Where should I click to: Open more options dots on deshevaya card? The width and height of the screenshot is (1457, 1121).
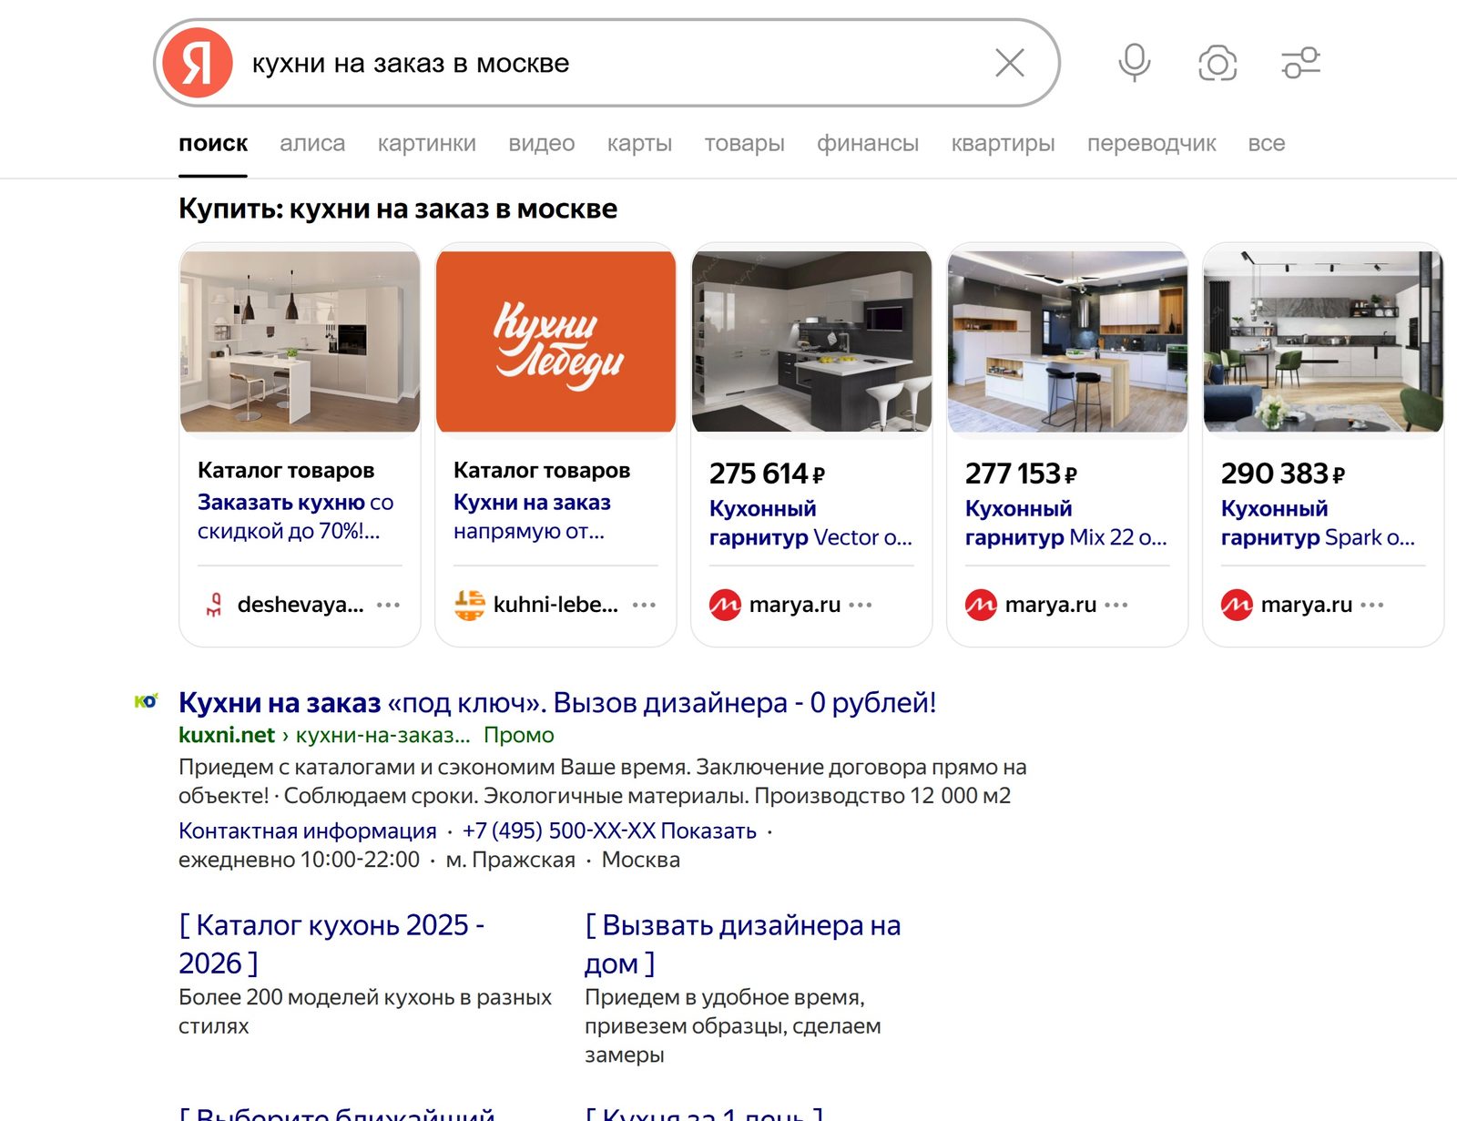388,605
